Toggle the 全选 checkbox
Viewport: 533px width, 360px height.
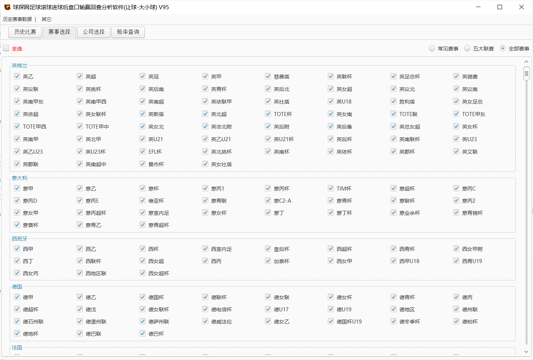pyautogui.click(x=6, y=48)
